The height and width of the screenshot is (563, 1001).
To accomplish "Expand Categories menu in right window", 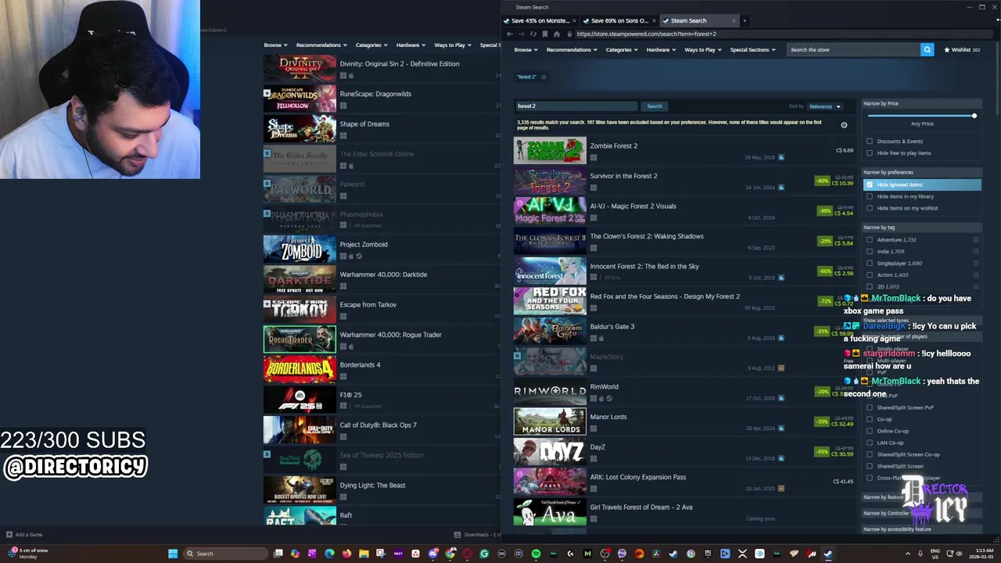I will point(621,49).
